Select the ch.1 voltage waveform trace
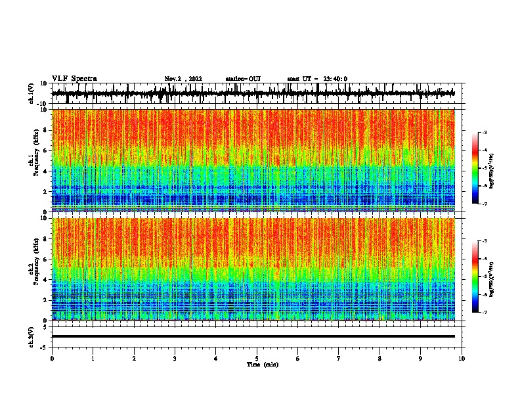This screenshot has width=520, height=402. [253, 93]
